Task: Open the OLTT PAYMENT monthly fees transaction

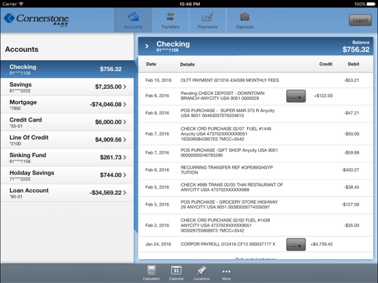Action: (255, 80)
